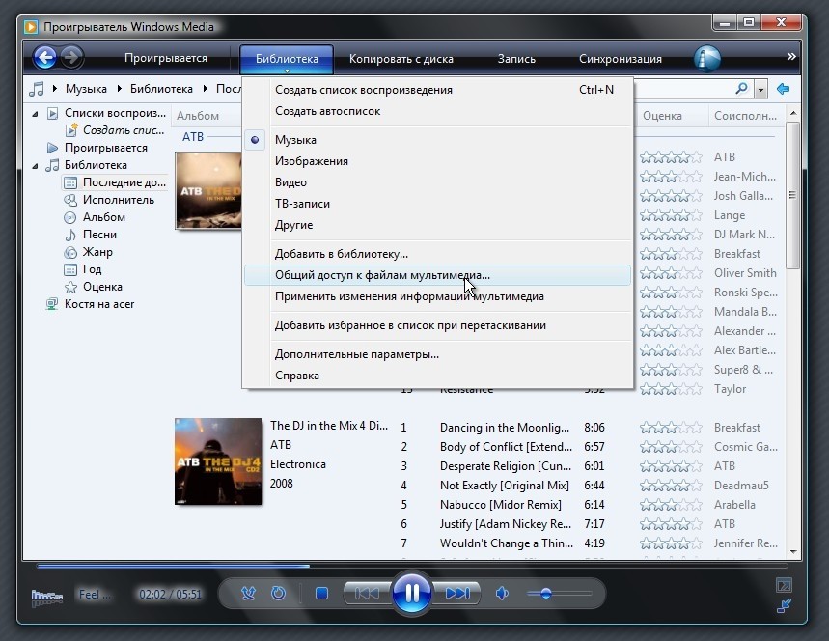The width and height of the screenshot is (829, 641).
Task: Click the Библиотека tab
Action: click(287, 59)
